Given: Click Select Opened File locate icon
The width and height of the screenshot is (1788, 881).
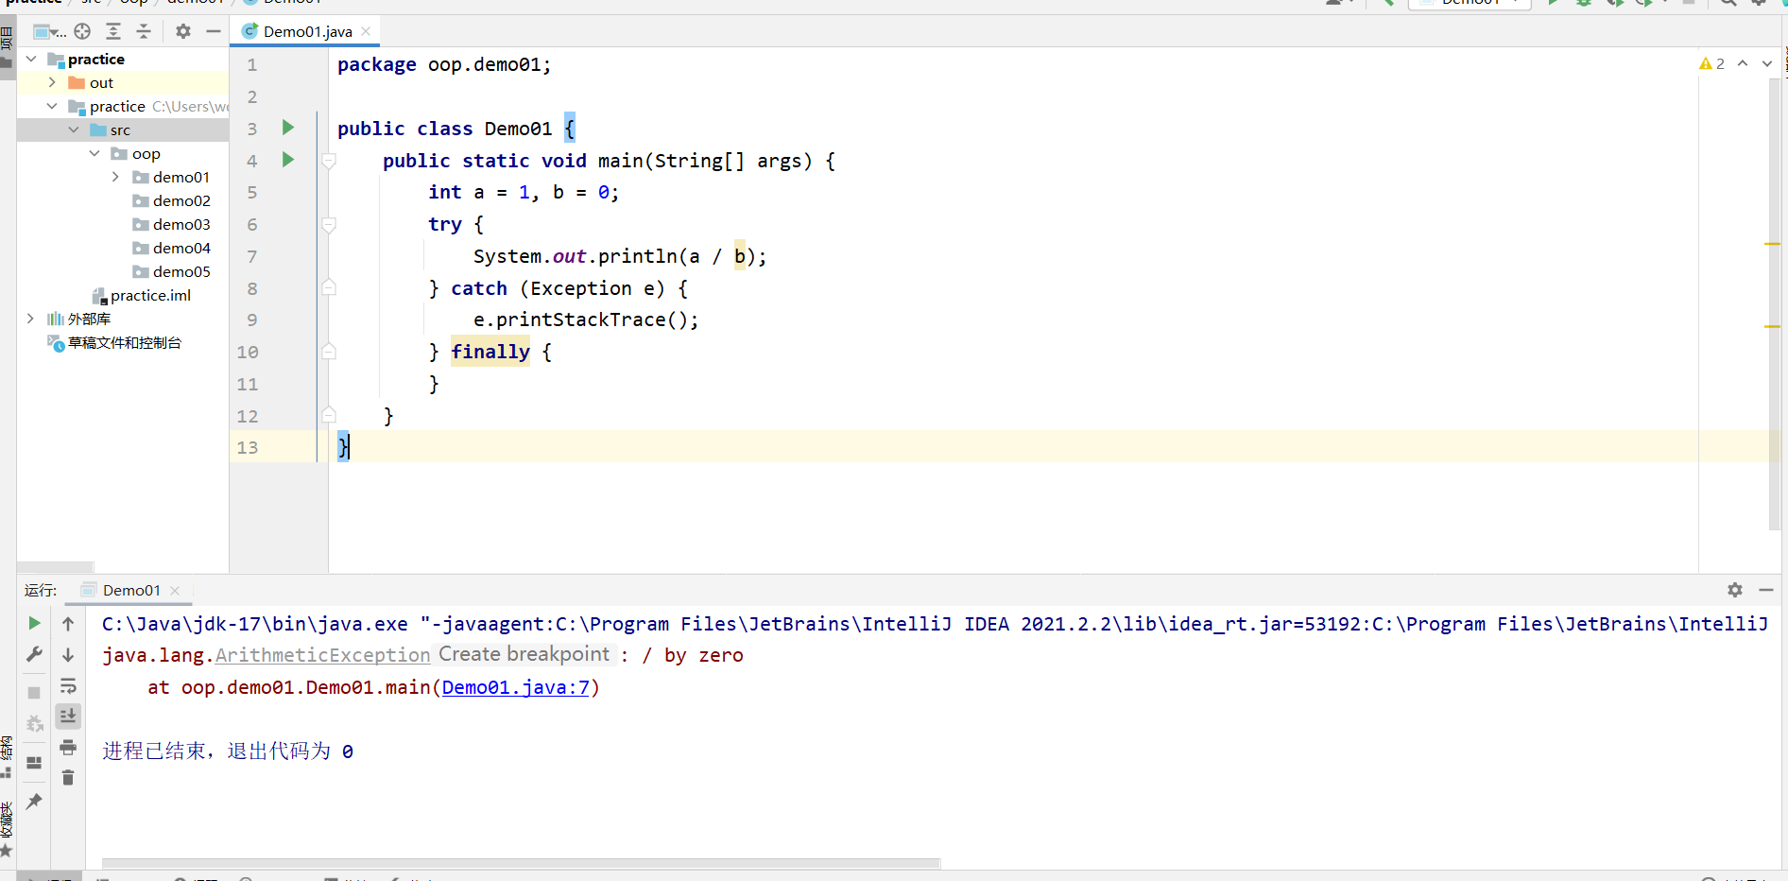Looking at the screenshot, I should tap(82, 31).
